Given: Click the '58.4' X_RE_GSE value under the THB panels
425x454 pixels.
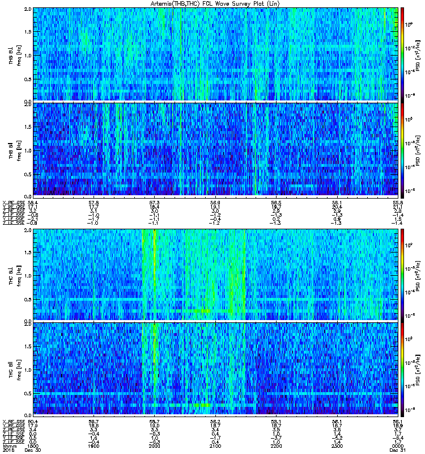Looking at the screenshot, I should coord(32,203).
